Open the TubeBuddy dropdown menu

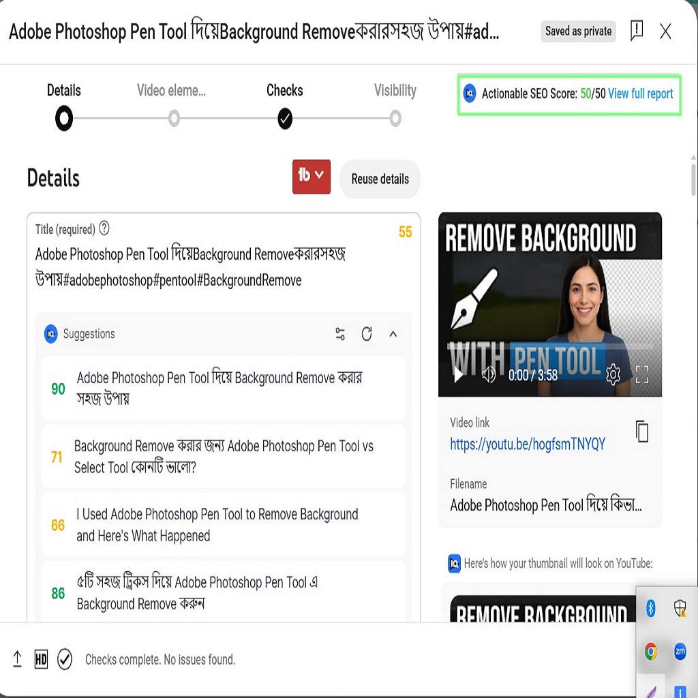[x=311, y=177]
